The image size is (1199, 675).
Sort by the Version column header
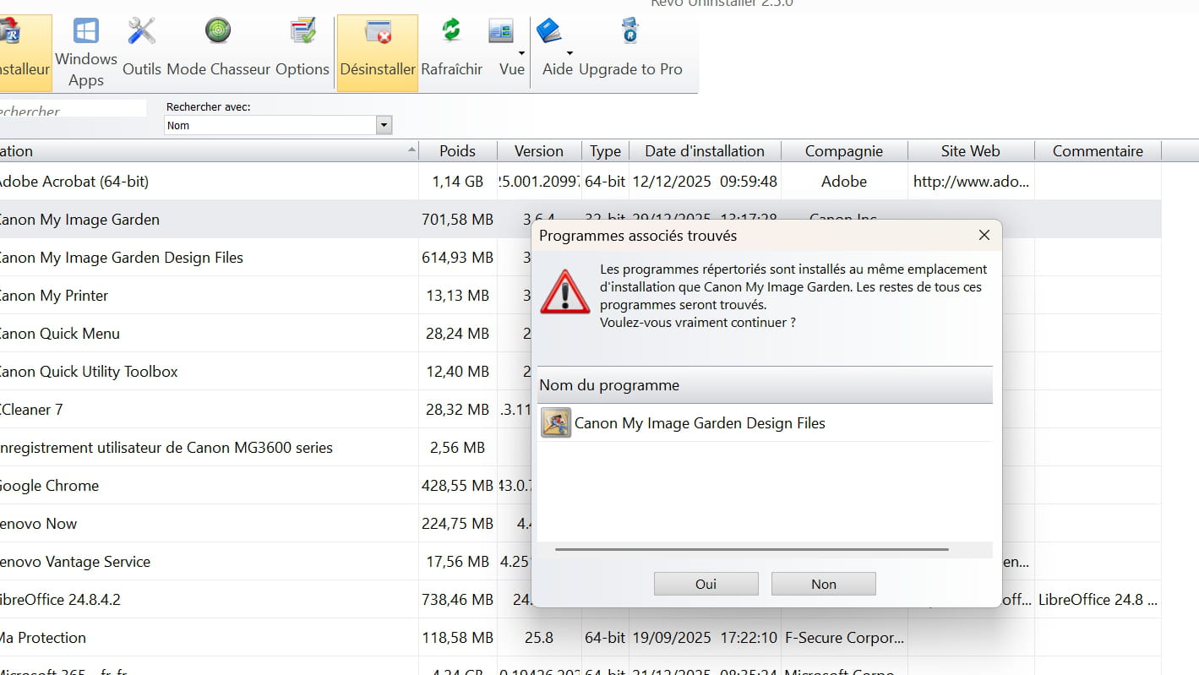click(539, 151)
